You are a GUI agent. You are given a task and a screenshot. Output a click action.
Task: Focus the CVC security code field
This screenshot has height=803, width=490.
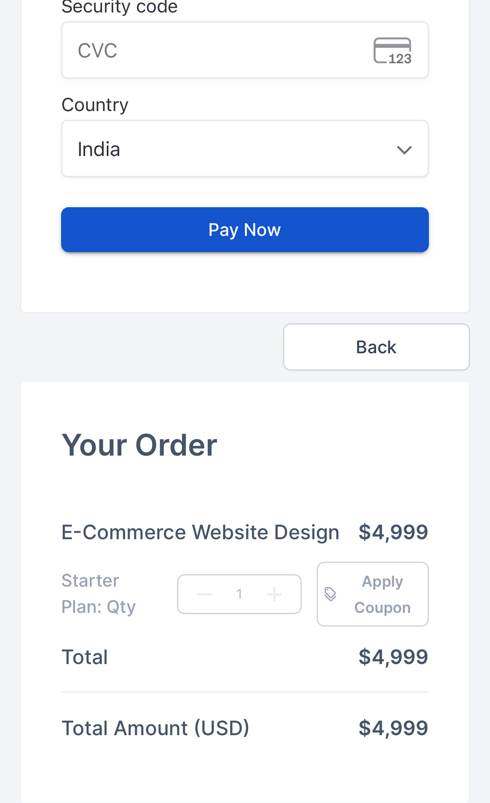[216, 50]
